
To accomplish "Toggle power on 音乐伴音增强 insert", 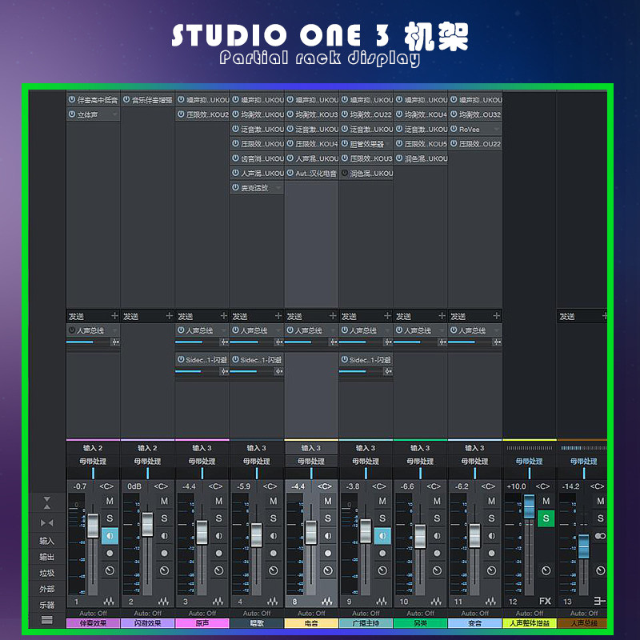I will (126, 99).
